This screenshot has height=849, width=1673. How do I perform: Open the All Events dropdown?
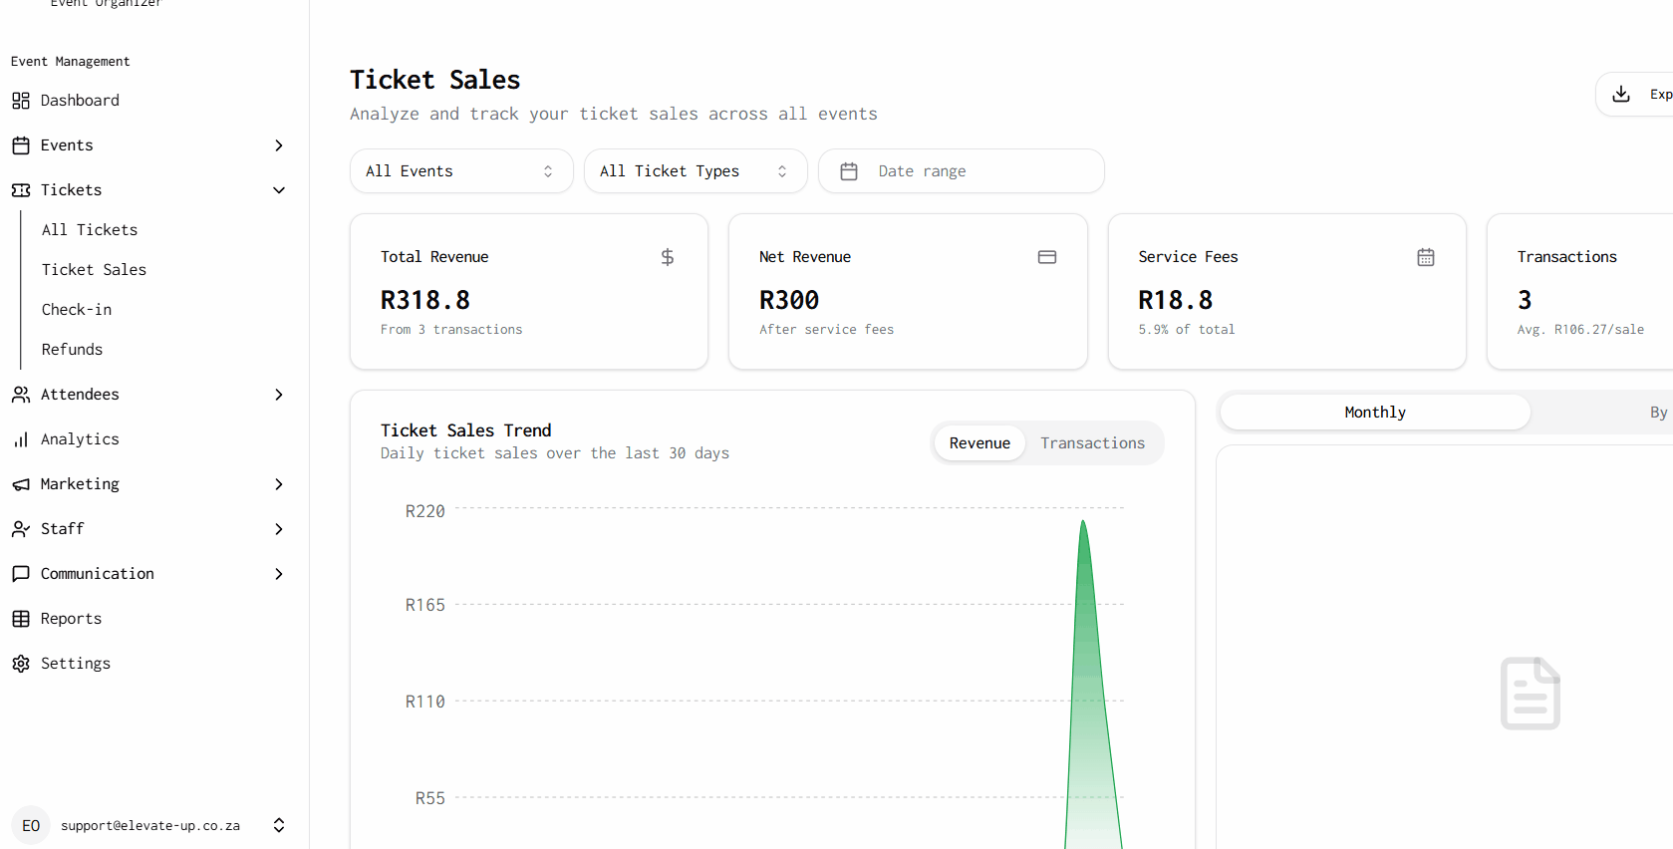click(460, 171)
